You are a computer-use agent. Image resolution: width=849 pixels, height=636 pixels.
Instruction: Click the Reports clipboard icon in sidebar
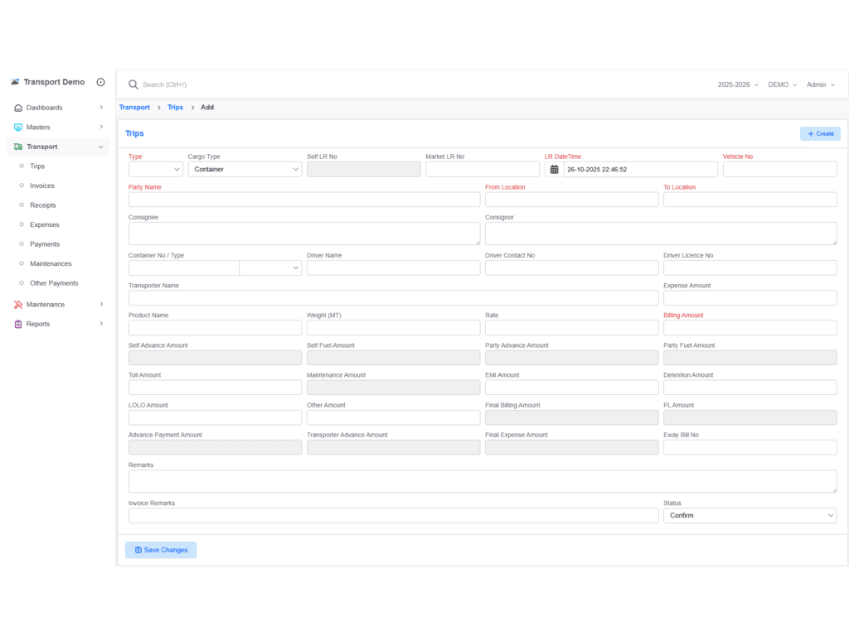(x=18, y=325)
